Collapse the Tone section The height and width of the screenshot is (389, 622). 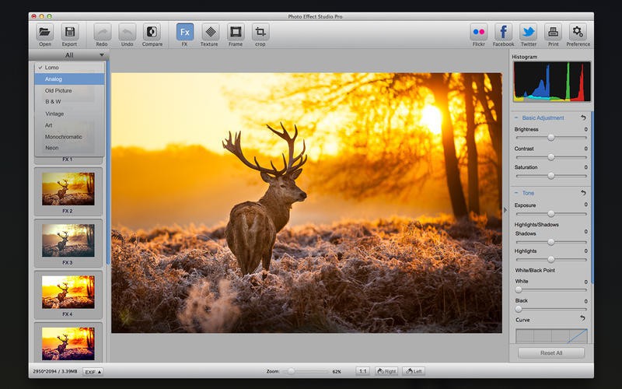coord(516,193)
